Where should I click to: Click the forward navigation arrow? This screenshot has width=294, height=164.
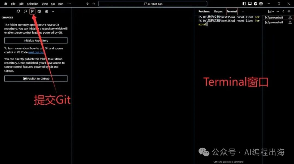click(94, 4)
